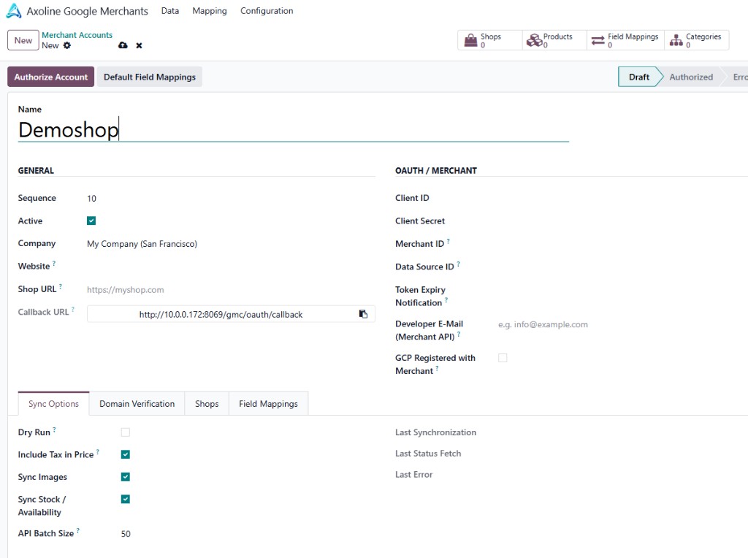Open the Configuration menu
The height and width of the screenshot is (558, 748).
click(x=267, y=10)
